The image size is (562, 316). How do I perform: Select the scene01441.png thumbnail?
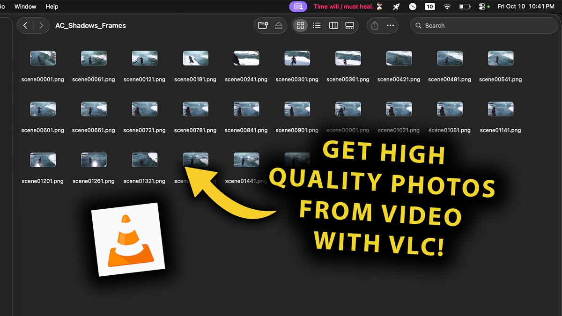click(246, 160)
